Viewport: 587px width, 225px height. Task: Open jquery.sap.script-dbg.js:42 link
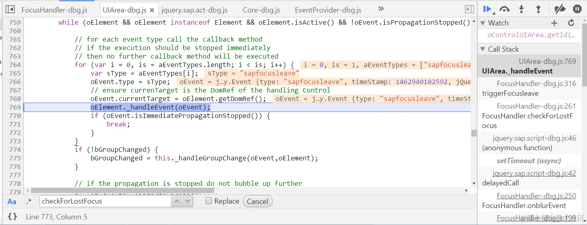click(x=534, y=173)
